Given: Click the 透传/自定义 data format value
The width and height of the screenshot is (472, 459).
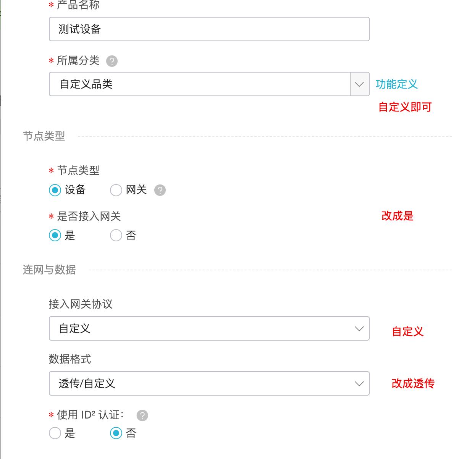Looking at the screenshot, I should pos(87,383).
